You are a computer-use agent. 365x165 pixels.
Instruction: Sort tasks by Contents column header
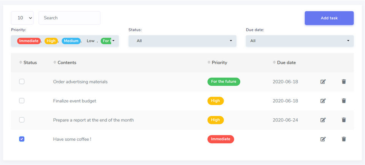[x=67, y=63]
